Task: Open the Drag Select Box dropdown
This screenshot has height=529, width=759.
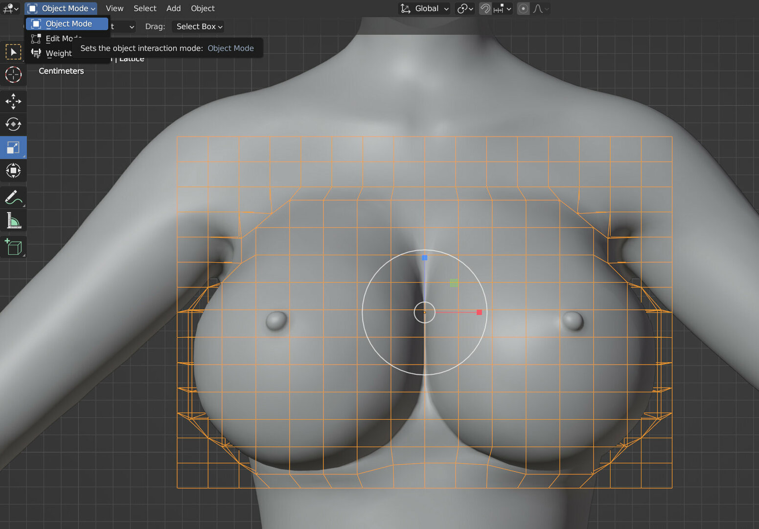Action: tap(198, 26)
